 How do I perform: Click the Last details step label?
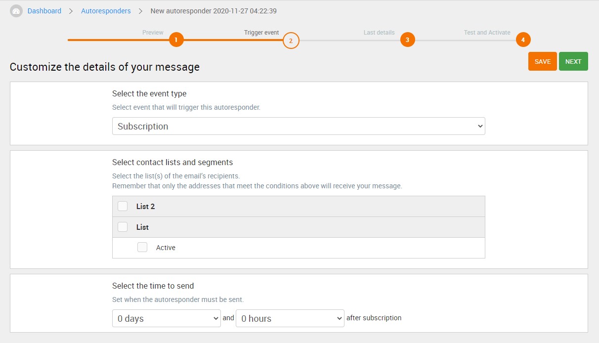coord(379,33)
